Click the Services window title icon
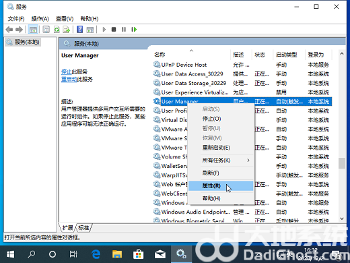This screenshot has width=350, height=263. click(10, 7)
